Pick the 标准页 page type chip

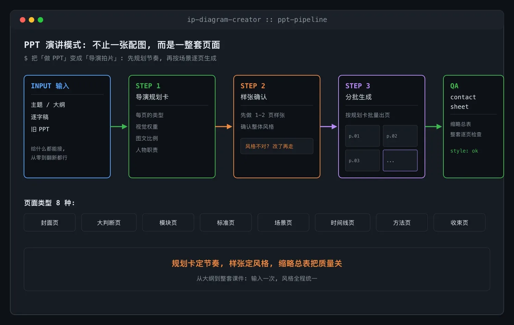[226, 222]
